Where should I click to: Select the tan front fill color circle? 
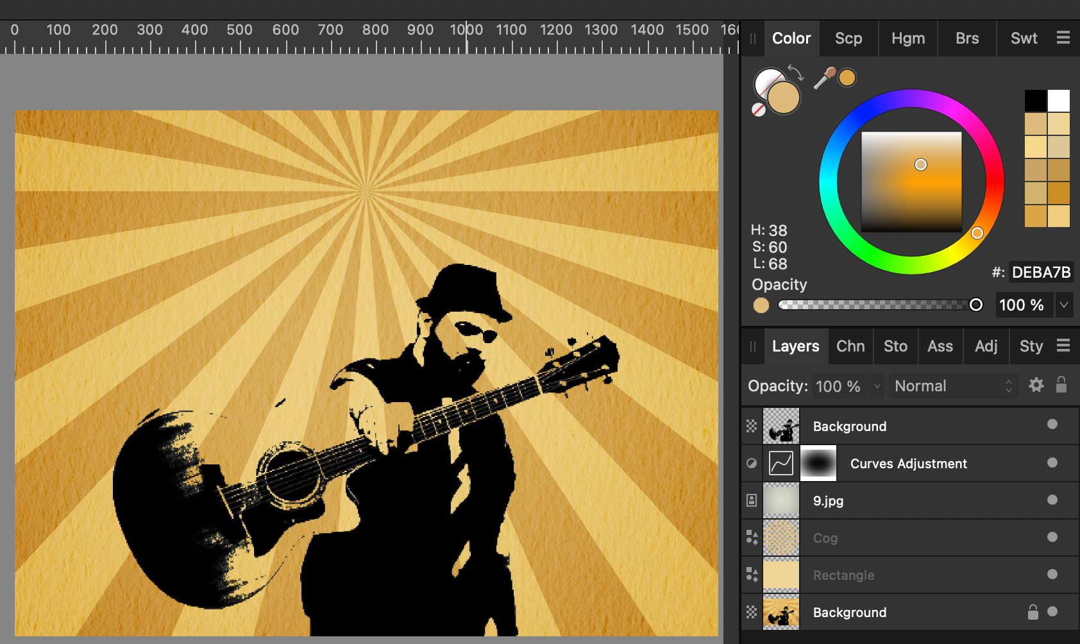(x=784, y=98)
